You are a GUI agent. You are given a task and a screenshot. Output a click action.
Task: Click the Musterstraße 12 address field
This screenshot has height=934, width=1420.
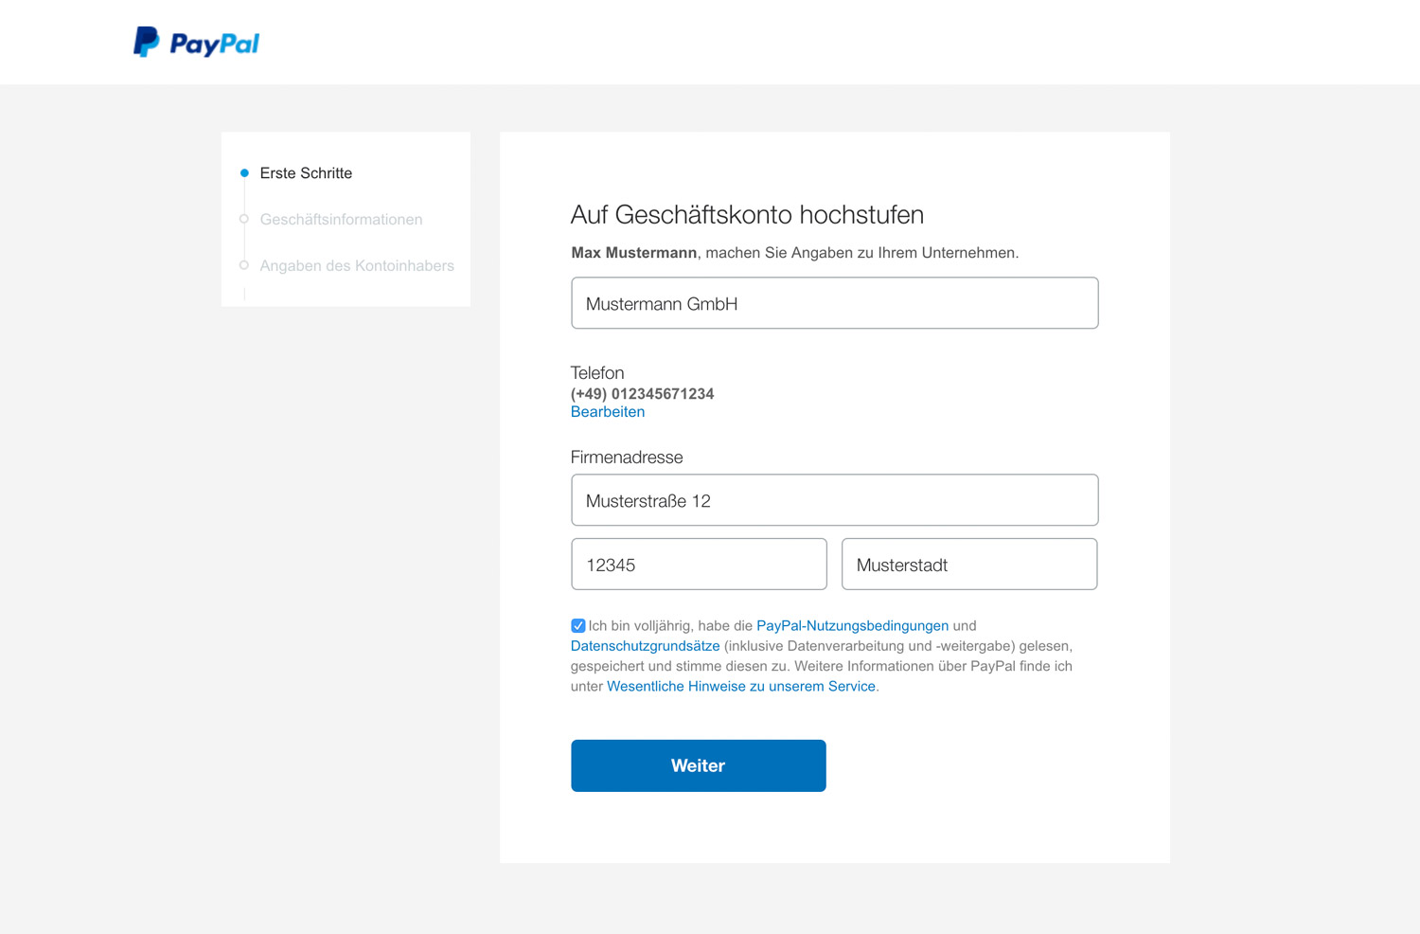835,500
